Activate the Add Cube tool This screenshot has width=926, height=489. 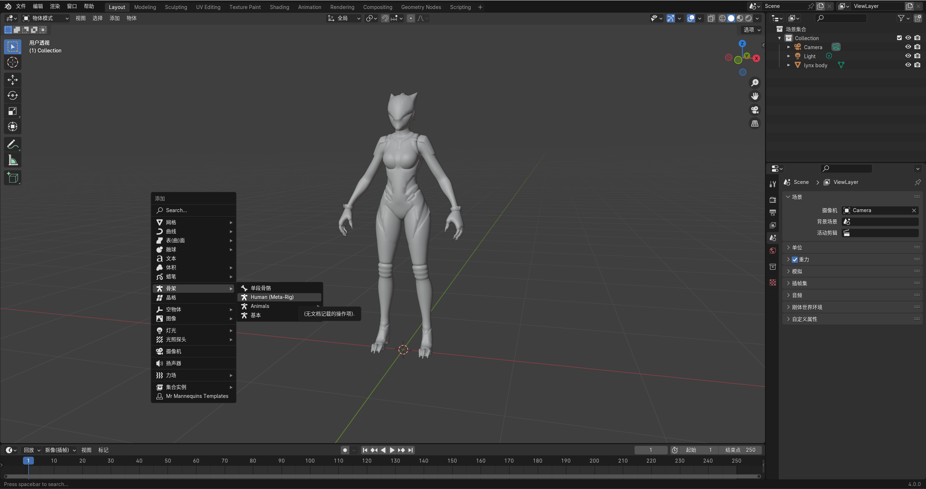point(13,177)
